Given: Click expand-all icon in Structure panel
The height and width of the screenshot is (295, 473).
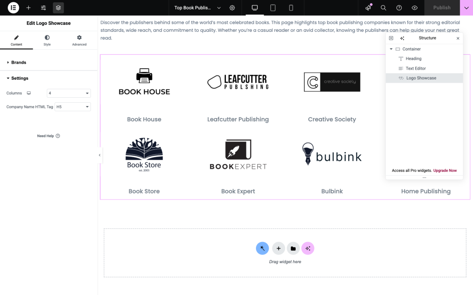Looking at the screenshot, I should point(391,38).
